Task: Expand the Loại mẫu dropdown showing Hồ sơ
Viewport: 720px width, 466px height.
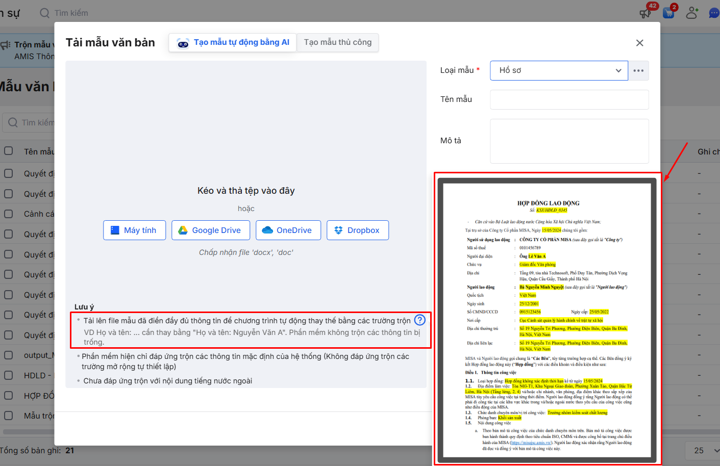Action: tap(559, 70)
